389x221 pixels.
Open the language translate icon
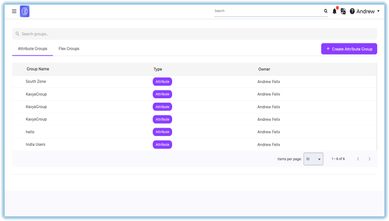343,11
